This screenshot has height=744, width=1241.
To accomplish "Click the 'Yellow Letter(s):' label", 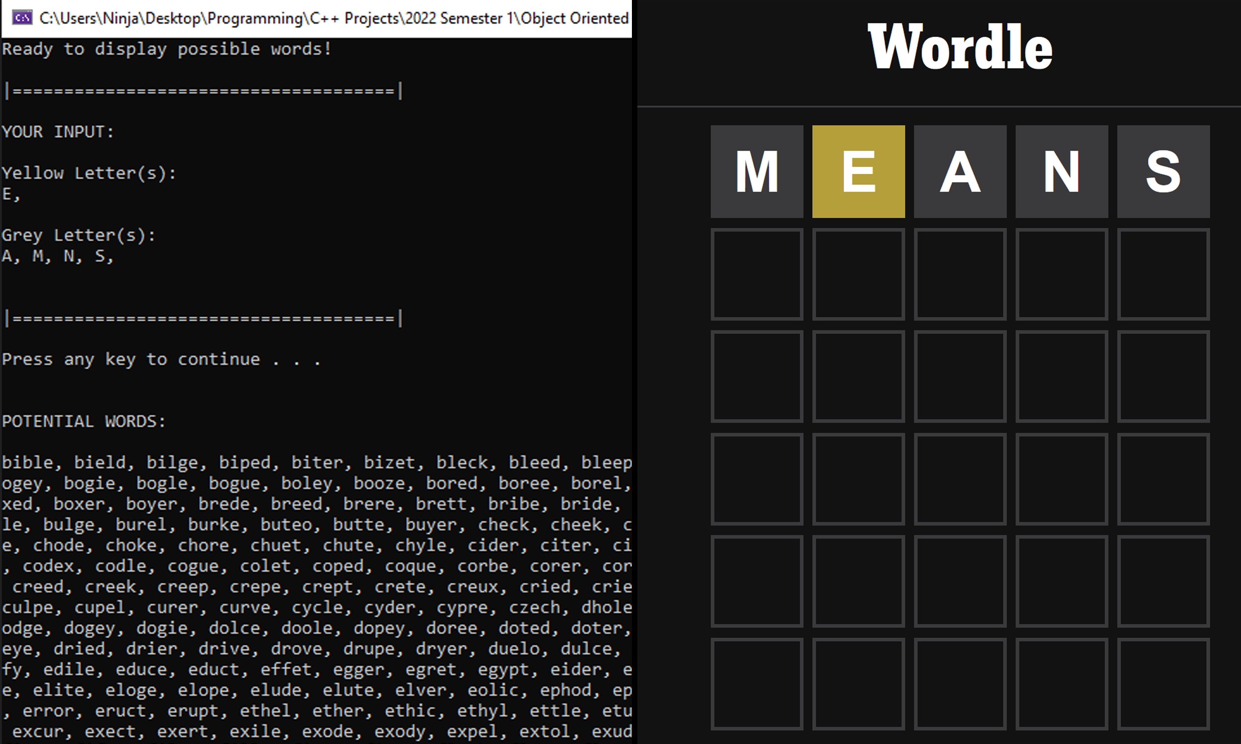I will click(x=89, y=174).
